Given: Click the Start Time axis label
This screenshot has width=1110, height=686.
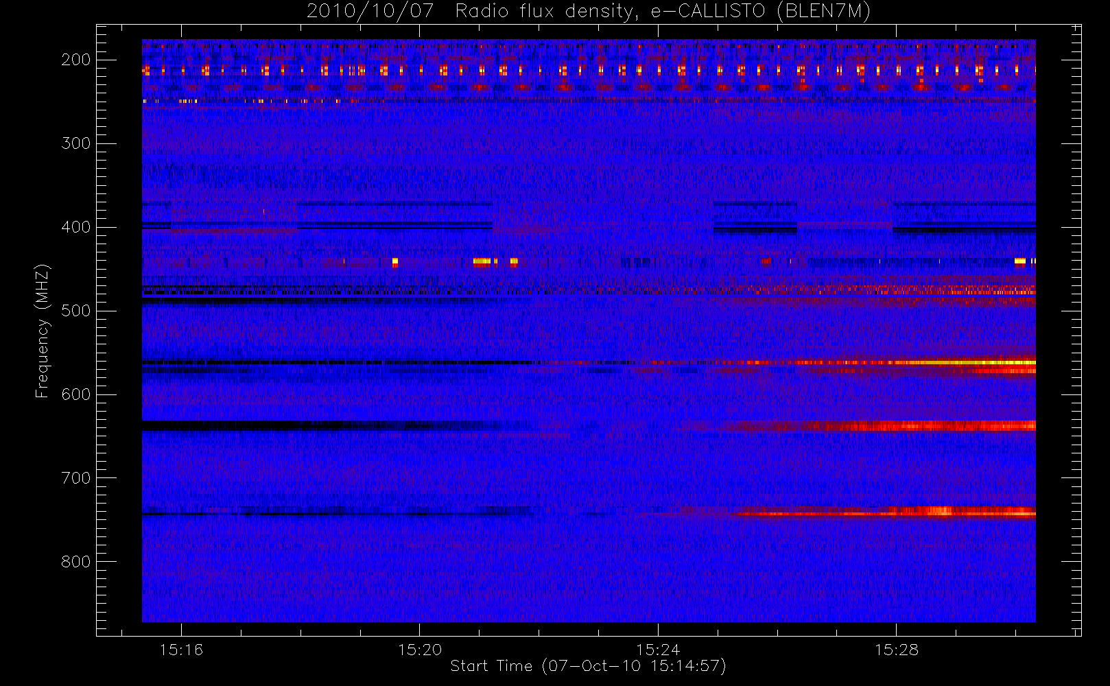Looking at the screenshot, I should click(x=588, y=666).
